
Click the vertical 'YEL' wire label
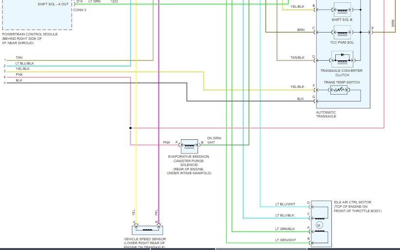[134, 212]
